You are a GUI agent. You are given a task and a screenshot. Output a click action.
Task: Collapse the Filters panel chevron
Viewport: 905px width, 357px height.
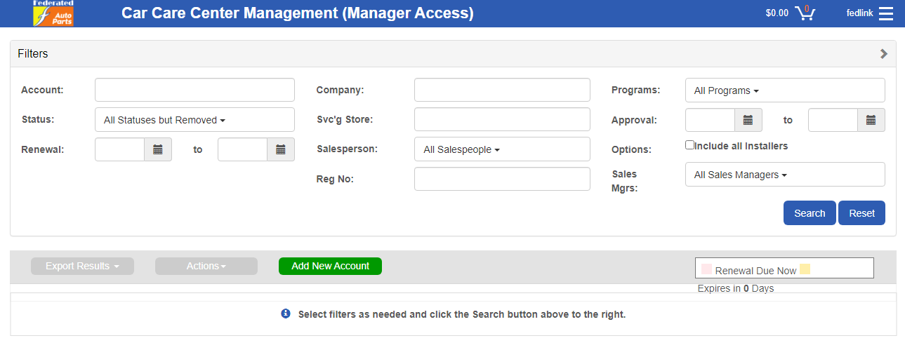pos(883,54)
